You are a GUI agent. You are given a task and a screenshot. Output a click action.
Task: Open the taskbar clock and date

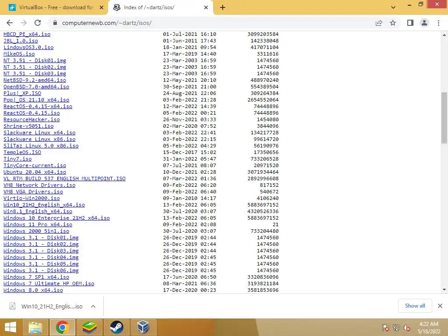429,328
